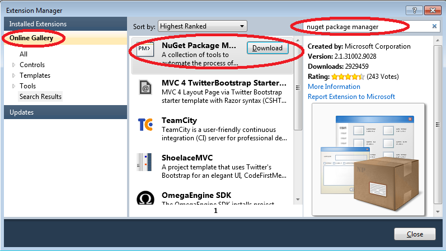The height and width of the screenshot is (251, 446).
Task: Click the Downloads 2929459 text
Action: pos(338,66)
